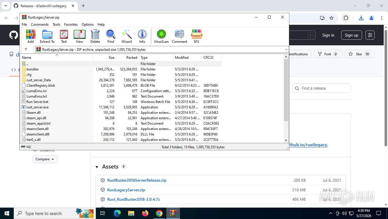388x219 pixels.
Task: Click the Delete trash icon
Action: click(x=95, y=36)
